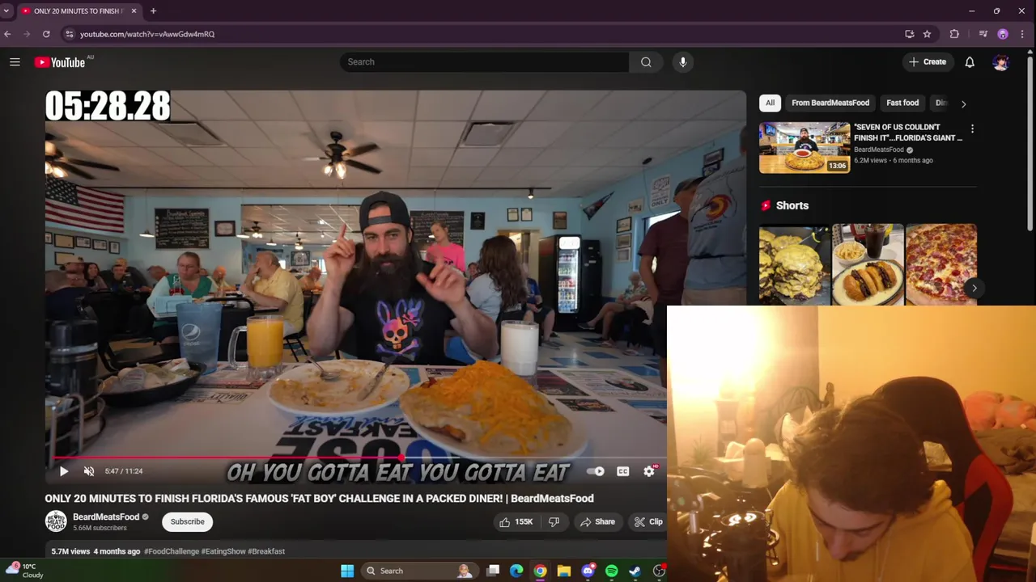This screenshot has width=1036, height=582.
Task: View site information icon in address bar
Action: click(x=70, y=34)
